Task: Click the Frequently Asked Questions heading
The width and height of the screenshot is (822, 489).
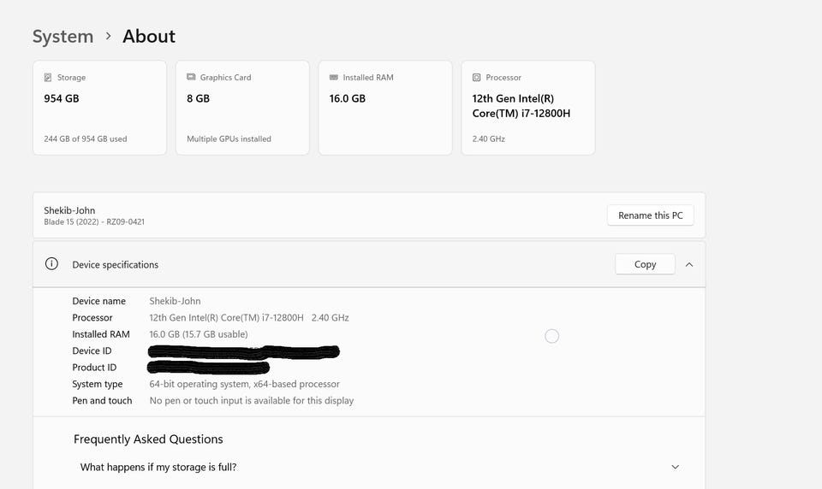Action: (x=148, y=439)
